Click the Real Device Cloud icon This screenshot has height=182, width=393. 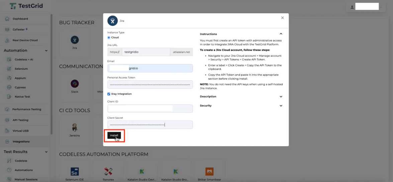[x=7, y=40]
